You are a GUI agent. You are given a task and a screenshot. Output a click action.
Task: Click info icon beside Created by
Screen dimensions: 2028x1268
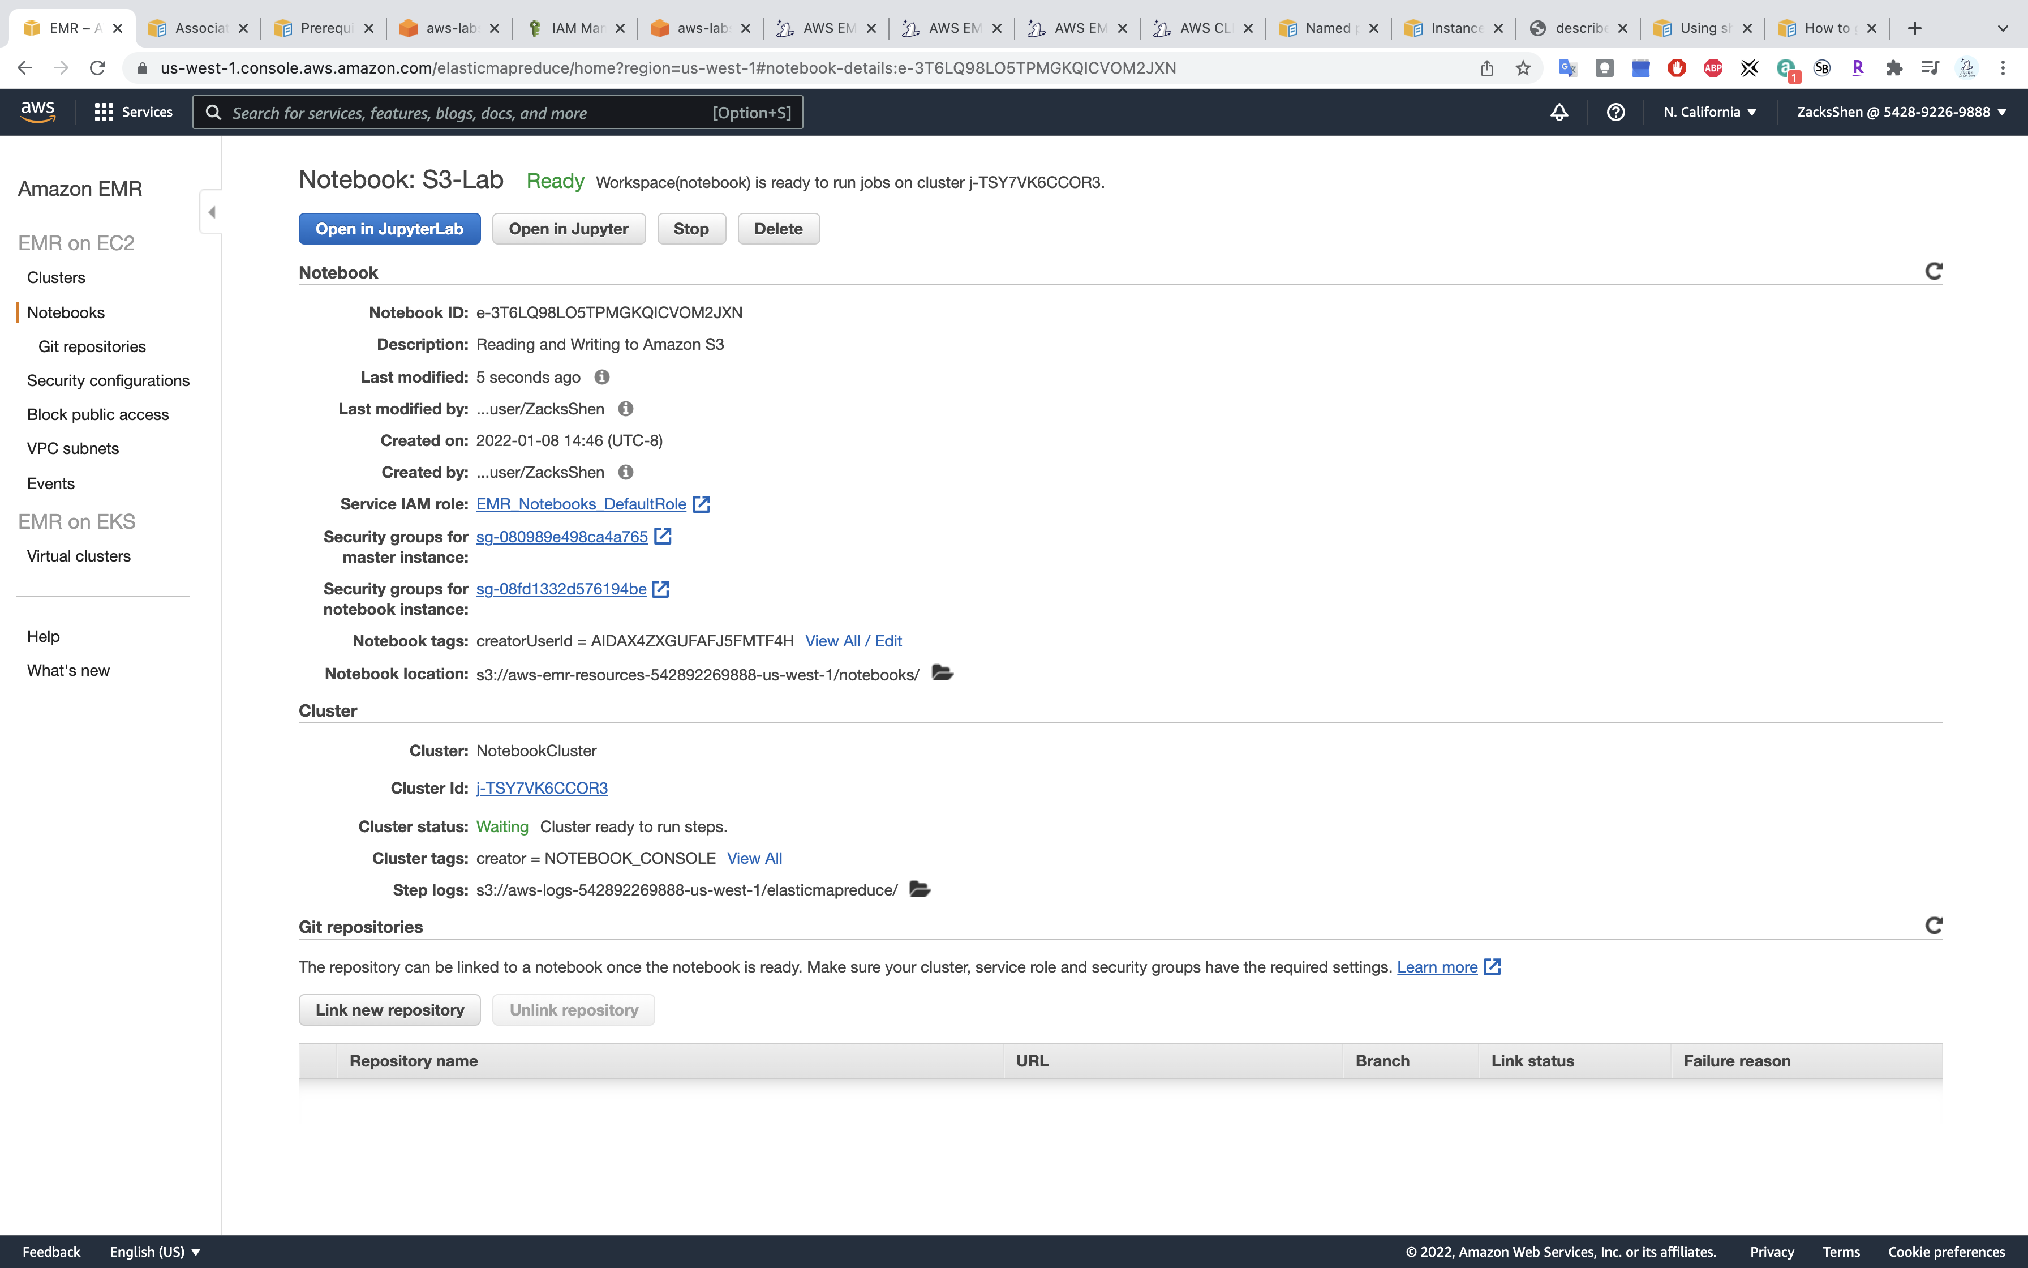tap(625, 472)
